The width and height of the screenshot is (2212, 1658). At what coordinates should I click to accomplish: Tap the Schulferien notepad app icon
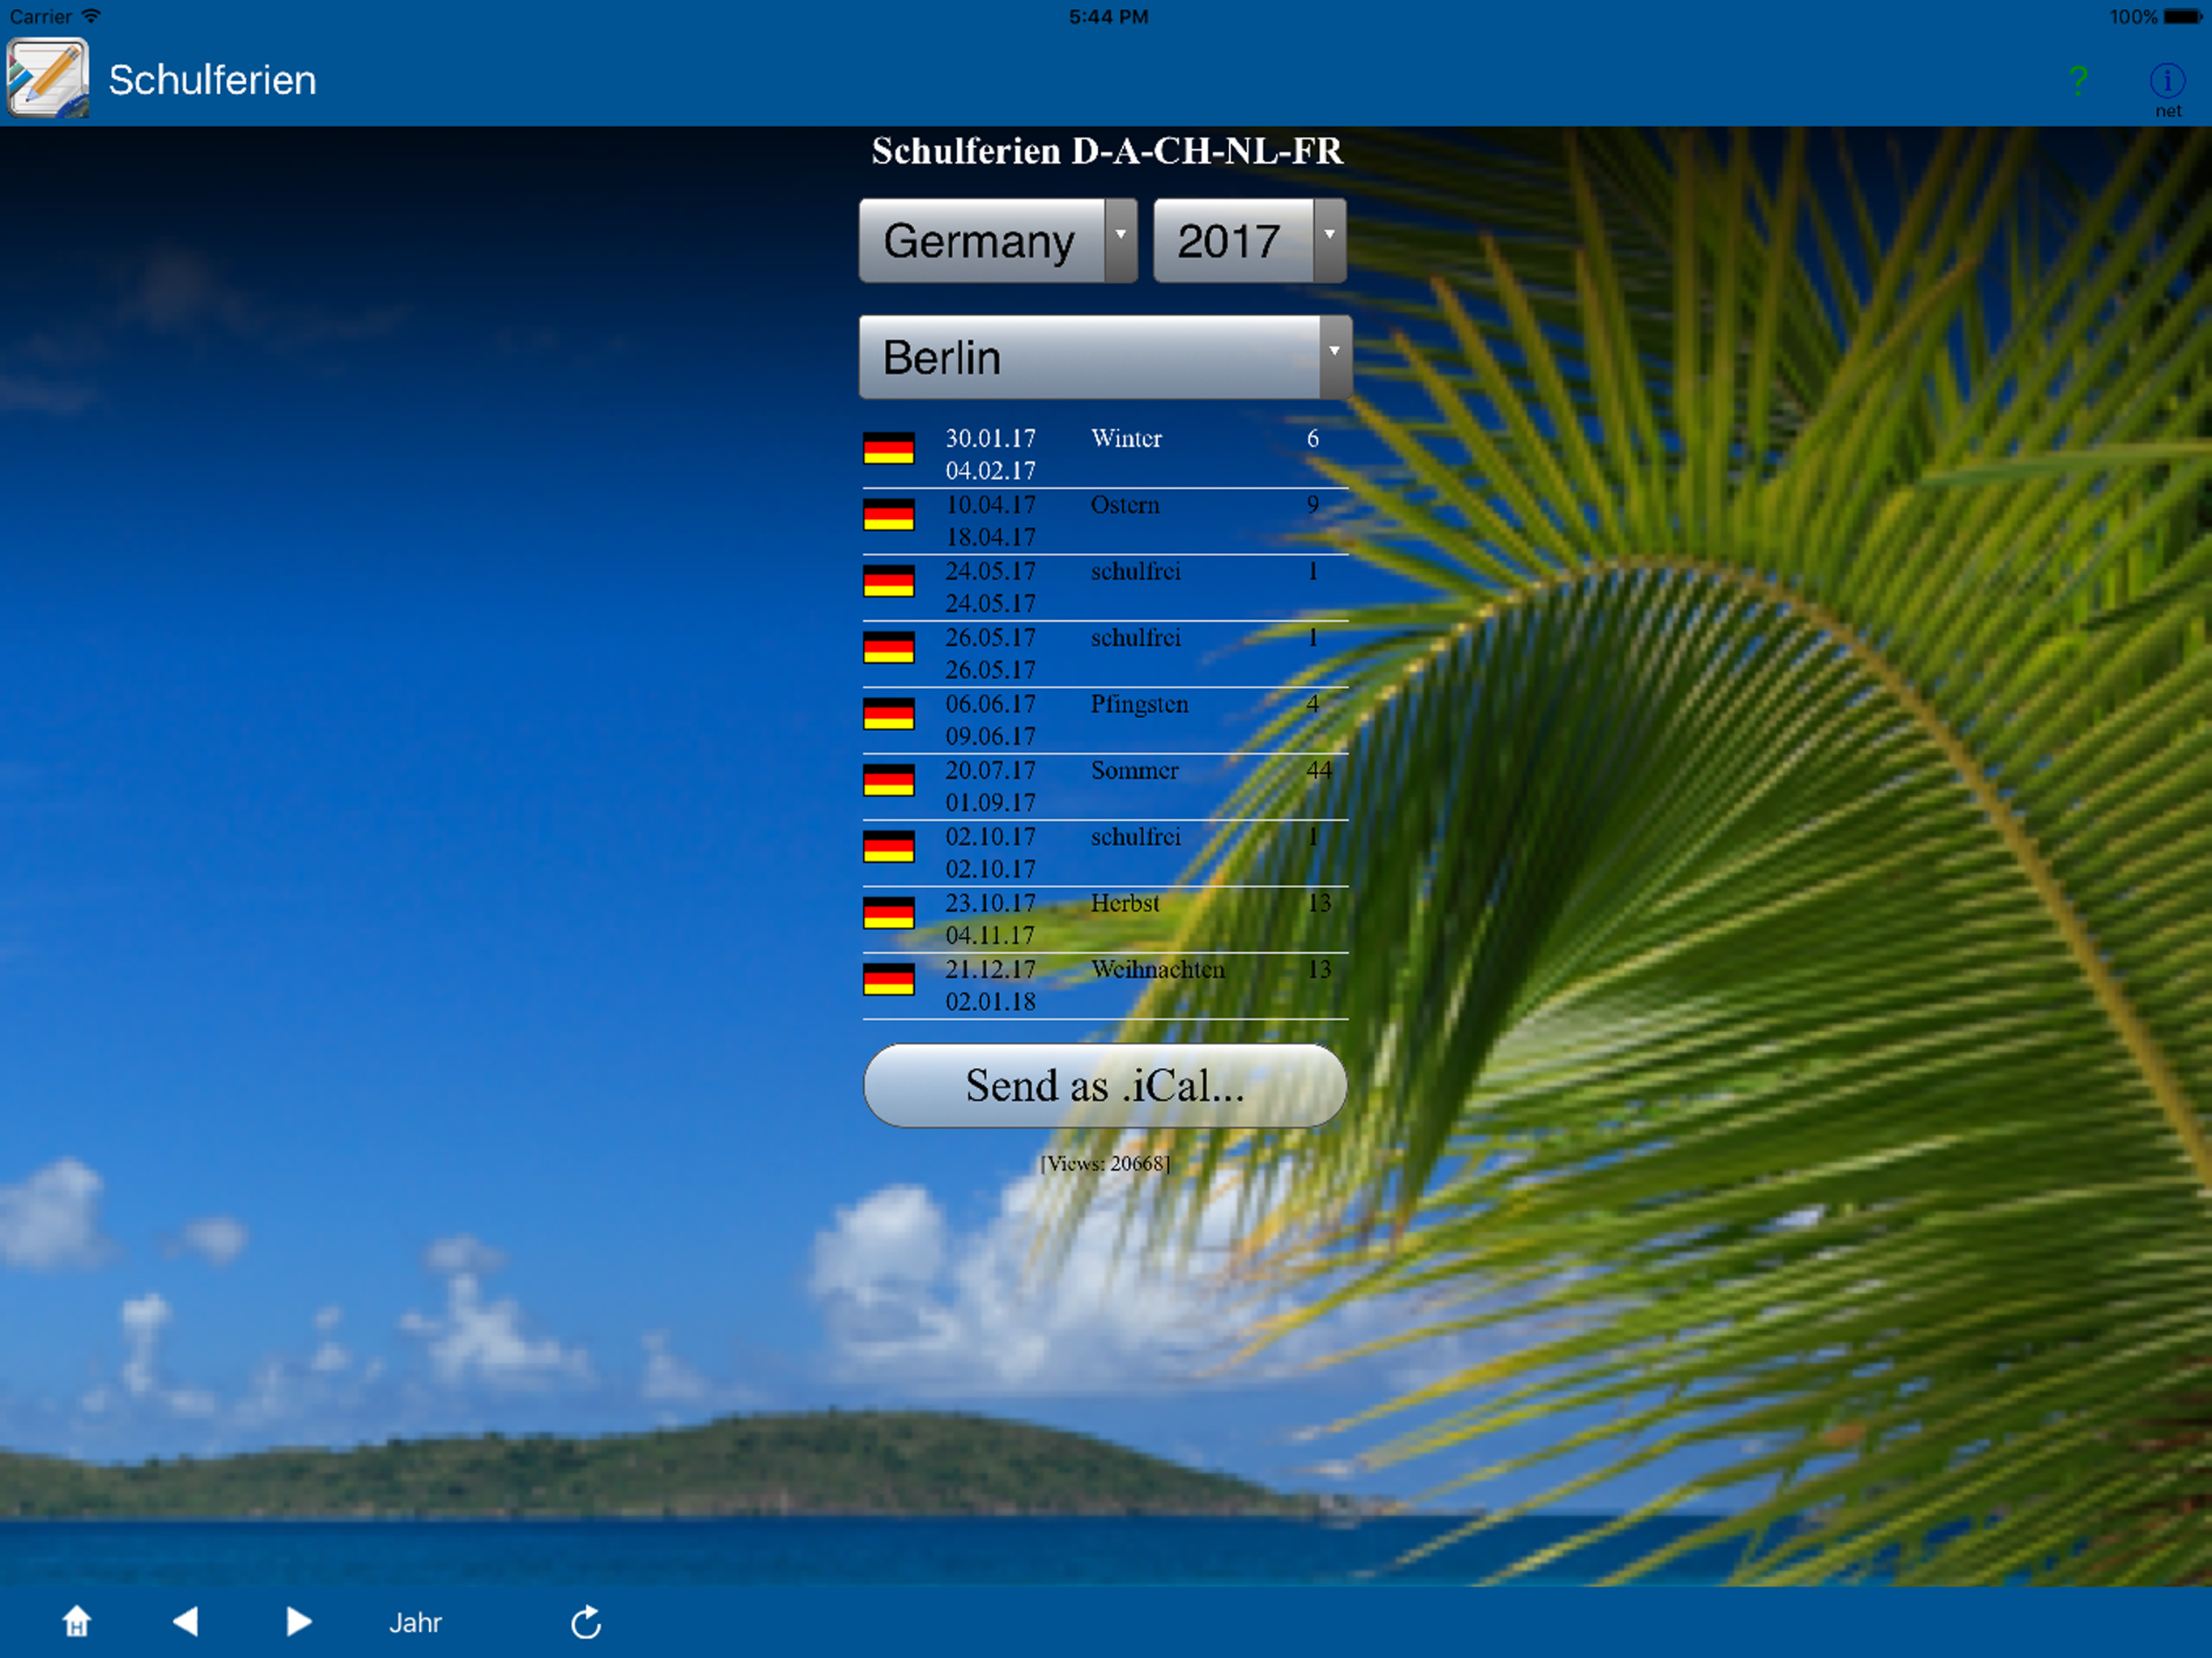48,78
